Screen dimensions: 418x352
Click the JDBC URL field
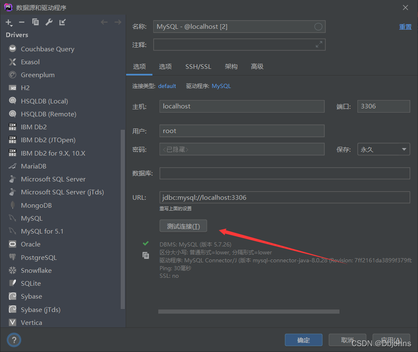[x=285, y=197]
